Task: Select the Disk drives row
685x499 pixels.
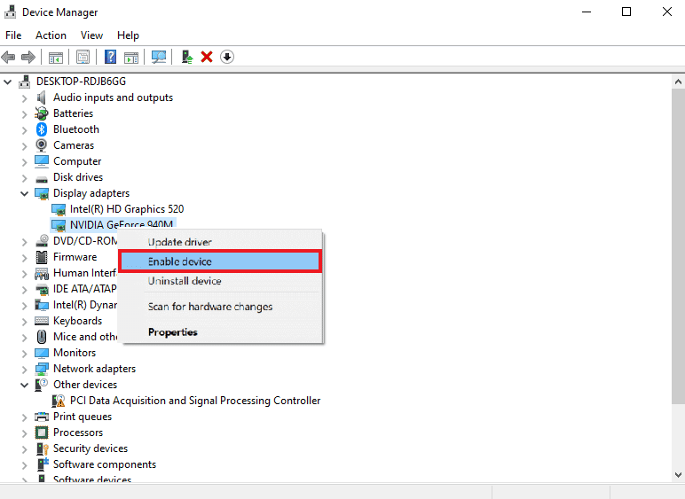Action: pos(78,177)
